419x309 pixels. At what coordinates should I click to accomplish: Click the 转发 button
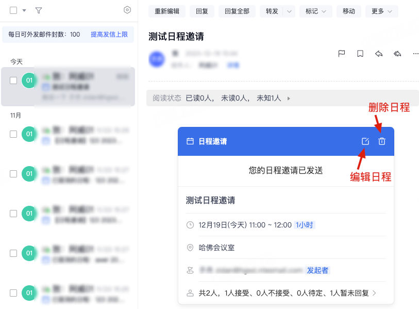tap(272, 11)
